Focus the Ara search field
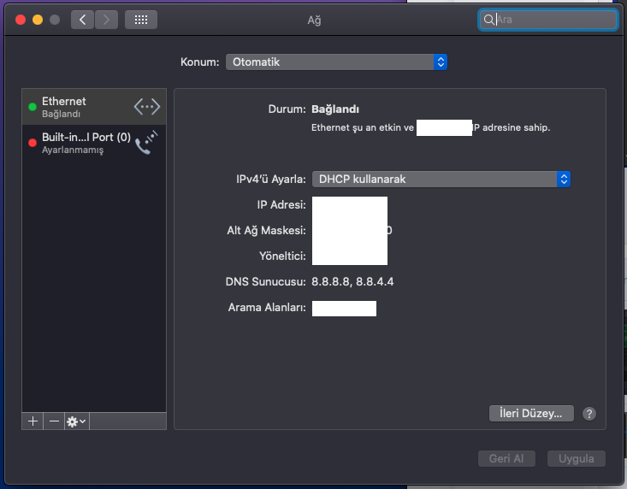 click(553, 19)
